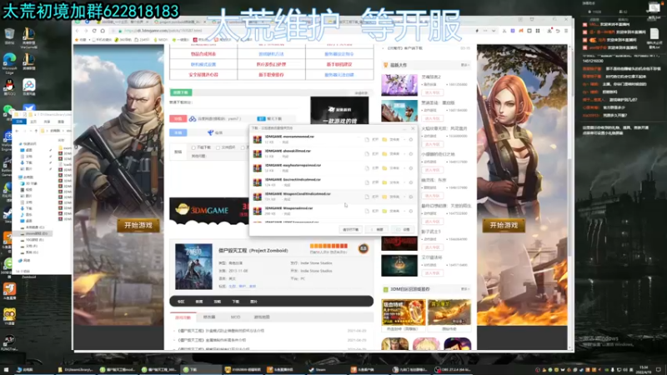Click 联机模式设置 link in table

[203, 64]
